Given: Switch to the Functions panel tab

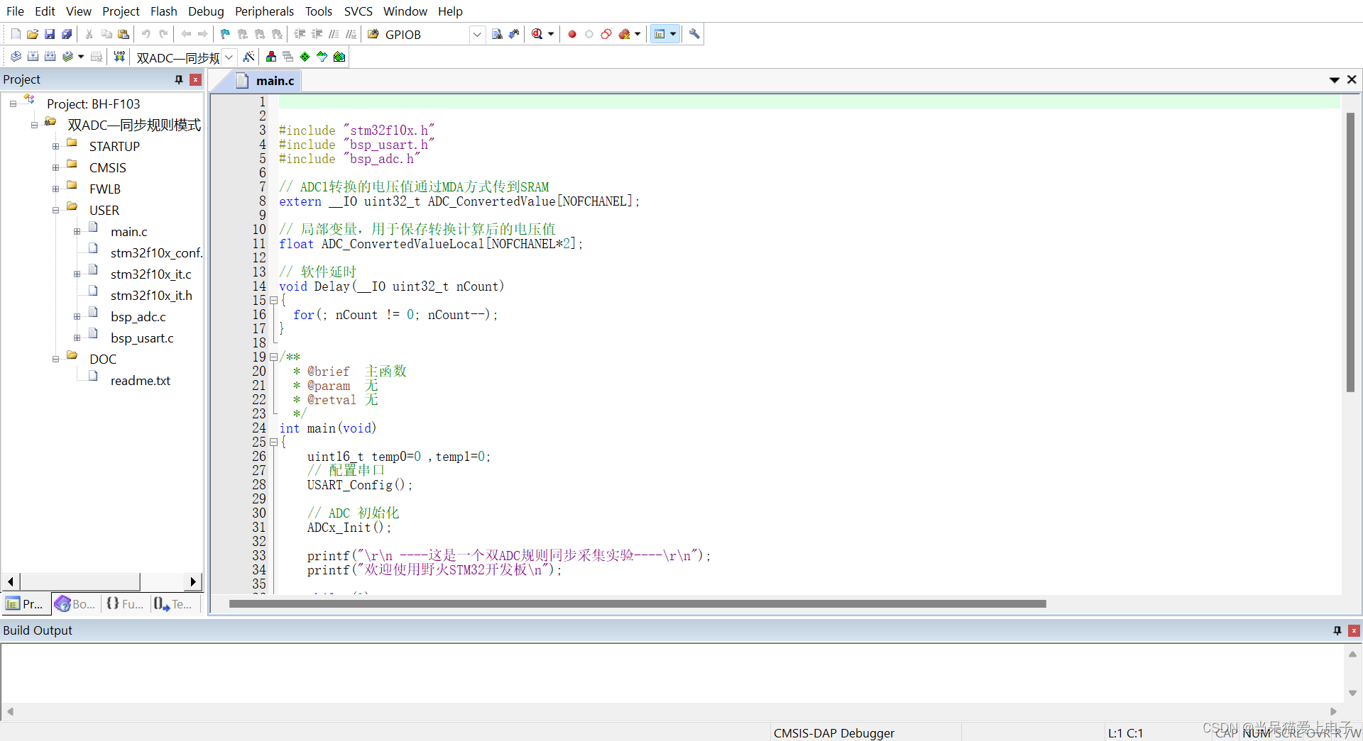Looking at the screenshot, I should pyautogui.click(x=125, y=604).
